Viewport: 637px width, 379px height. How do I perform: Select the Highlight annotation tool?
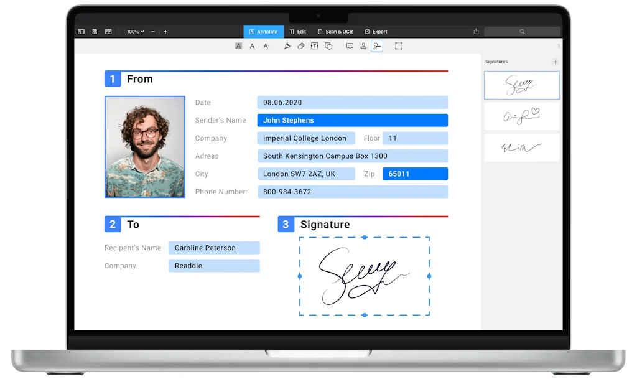tap(238, 45)
